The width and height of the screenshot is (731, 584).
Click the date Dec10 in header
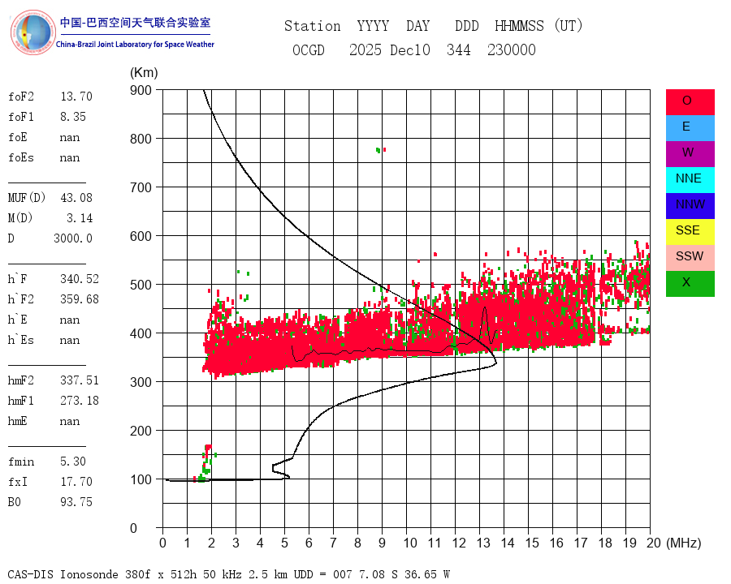[410, 50]
